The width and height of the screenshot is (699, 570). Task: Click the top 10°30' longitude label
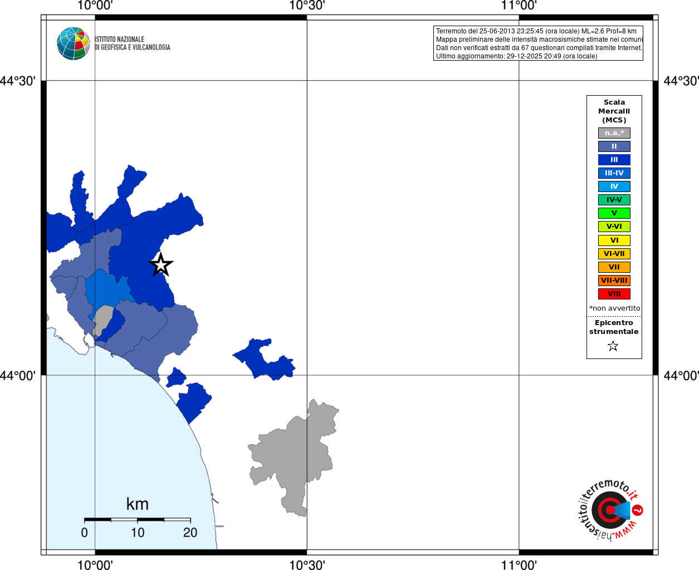point(307,6)
